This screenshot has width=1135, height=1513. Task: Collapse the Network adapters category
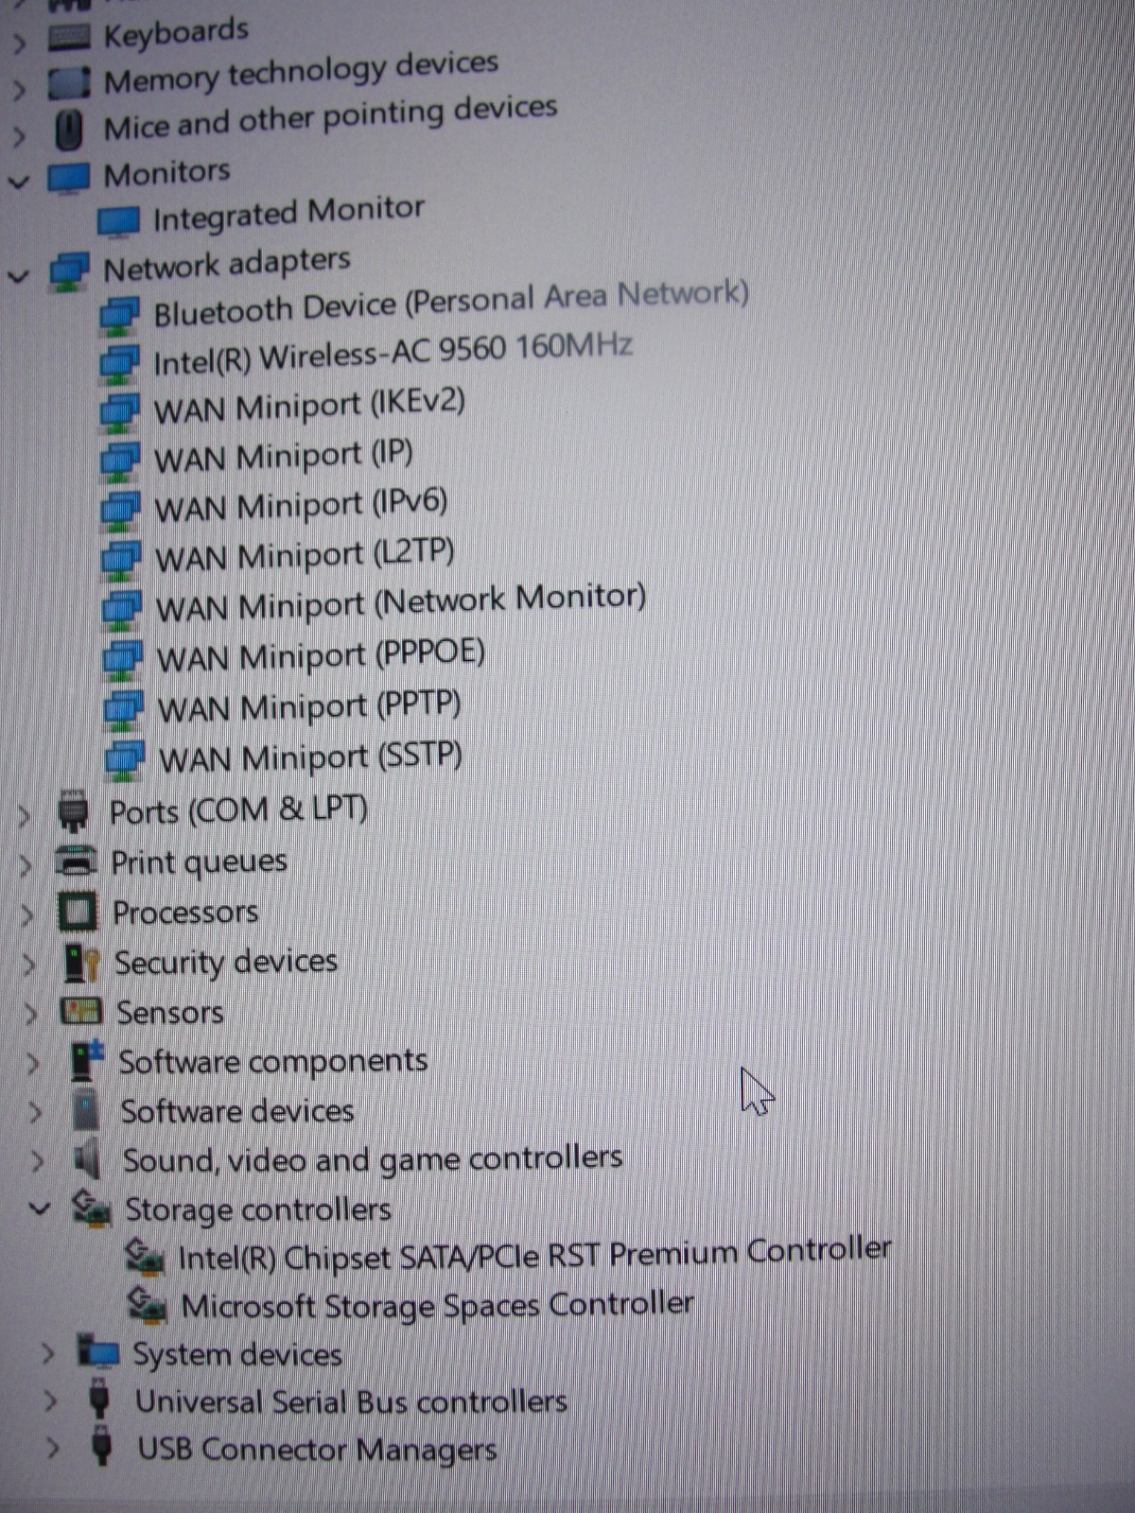(x=19, y=277)
